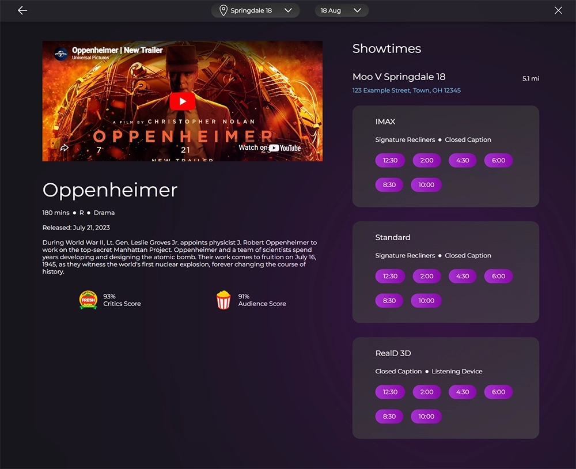
Task: Select Standard 10:00 showtime
Action: [426, 301]
